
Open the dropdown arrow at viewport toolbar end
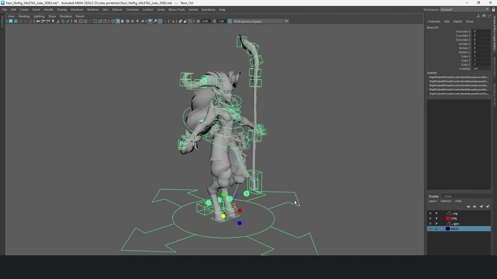click(x=286, y=21)
